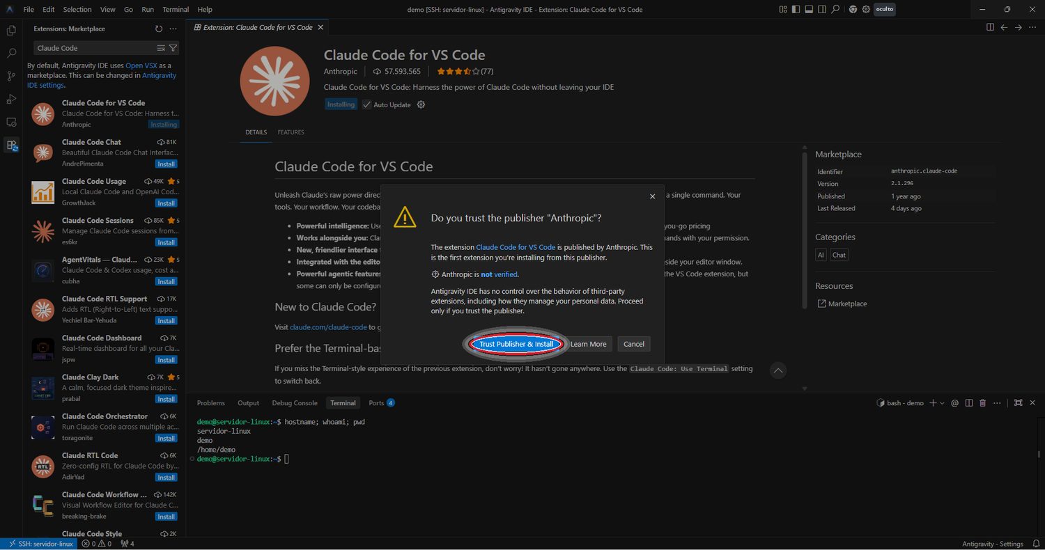Toggle the Auto Update checkbox
1045x550 pixels.
(367, 104)
